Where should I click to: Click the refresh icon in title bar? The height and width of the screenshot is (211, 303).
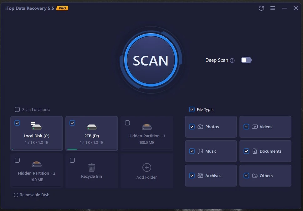(x=261, y=8)
